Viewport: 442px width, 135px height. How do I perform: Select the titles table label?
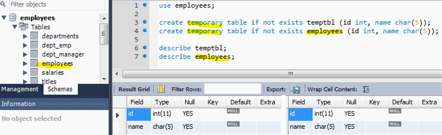click(49, 81)
